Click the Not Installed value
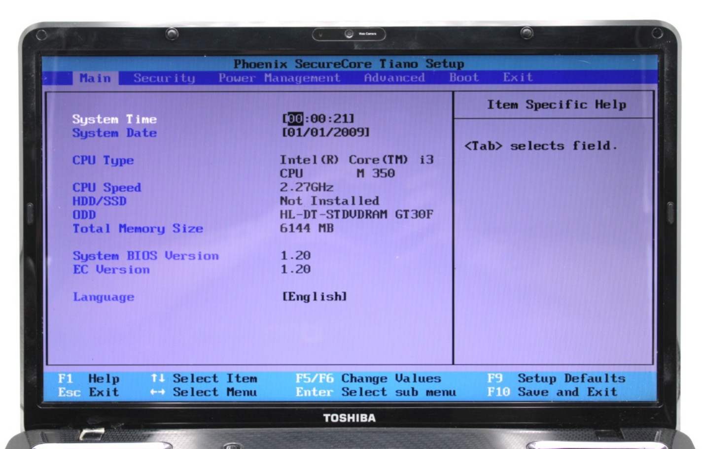Image resolution: width=702 pixels, height=449 pixels. coord(329,201)
